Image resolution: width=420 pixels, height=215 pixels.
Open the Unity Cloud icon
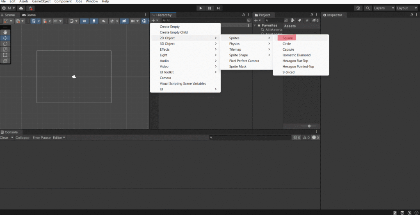(x=21, y=8)
